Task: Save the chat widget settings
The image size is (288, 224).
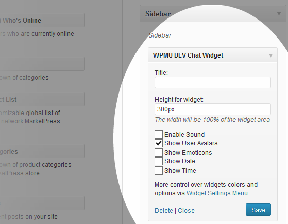Action: click(258, 210)
